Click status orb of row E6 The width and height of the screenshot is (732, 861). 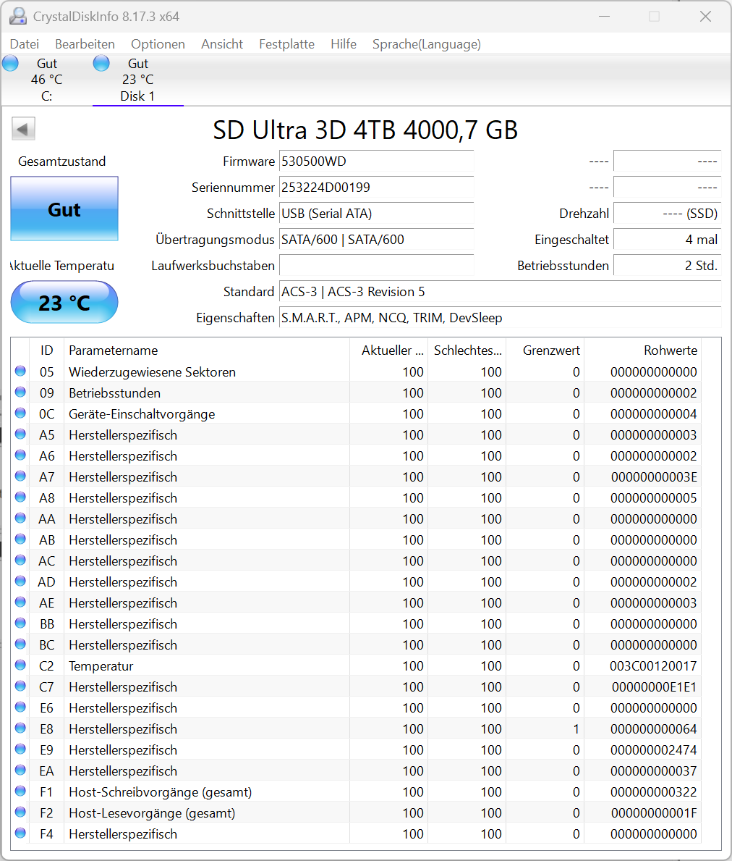tap(20, 707)
